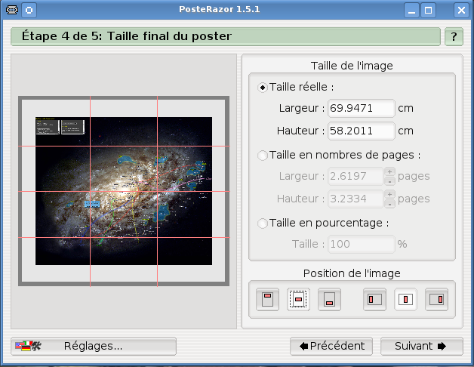Align image to right of poster

point(436,299)
